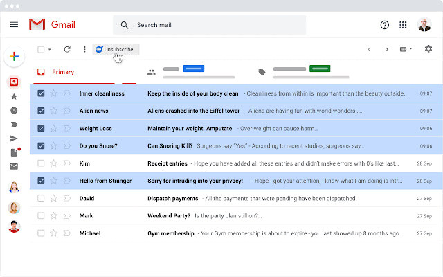The height and width of the screenshot is (277, 443).
Task: Click the Help question mark icon
Action: pyautogui.click(x=385, y=25)
